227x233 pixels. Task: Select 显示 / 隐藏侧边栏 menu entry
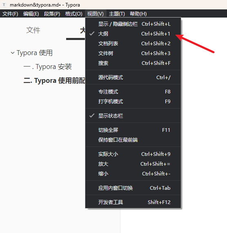click(133, 24)
